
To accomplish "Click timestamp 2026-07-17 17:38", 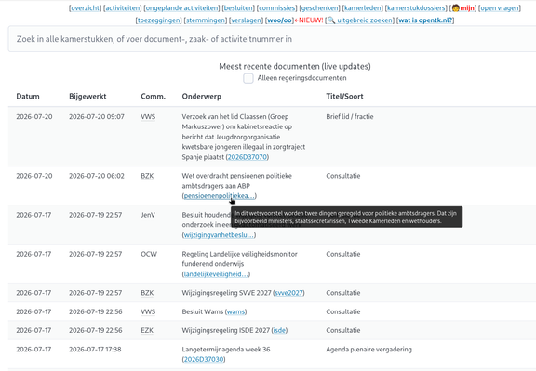I will pyautogui.click(x=95, y=350).
